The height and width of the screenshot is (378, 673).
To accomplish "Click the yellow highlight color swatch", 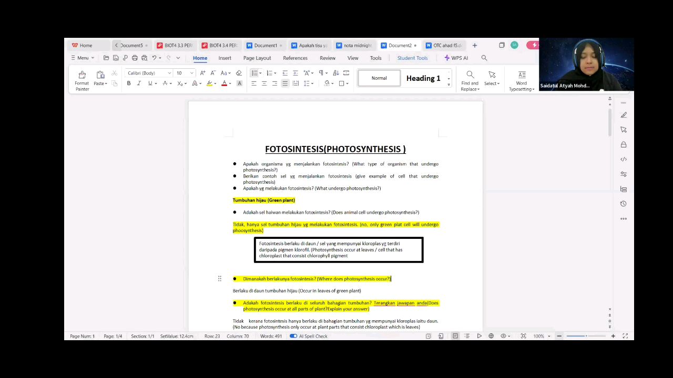I will (209, 83).
